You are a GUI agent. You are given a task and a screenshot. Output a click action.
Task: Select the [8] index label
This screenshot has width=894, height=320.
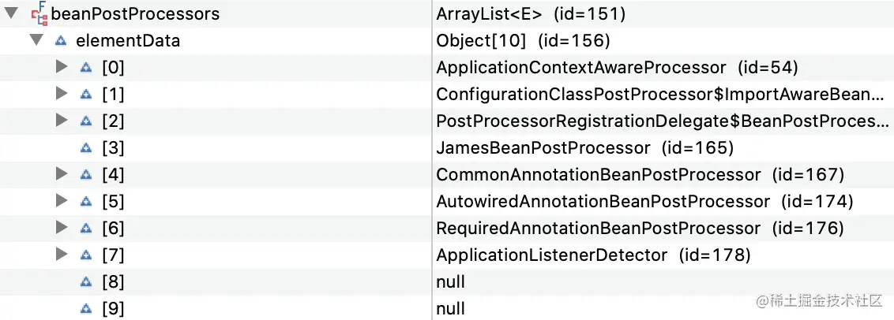[113, 282]
